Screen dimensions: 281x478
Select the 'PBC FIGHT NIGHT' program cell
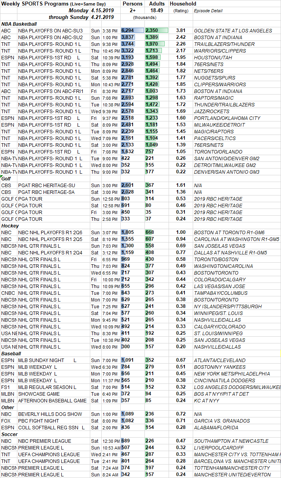53,421
